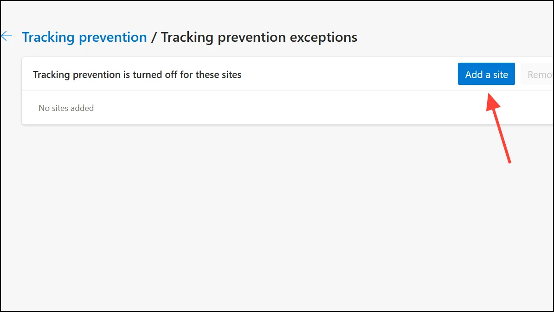Select the Tracking prevention exceptions heading
Image resolution: width=554 pixels, height=312 pixels.
click(259, 37)
